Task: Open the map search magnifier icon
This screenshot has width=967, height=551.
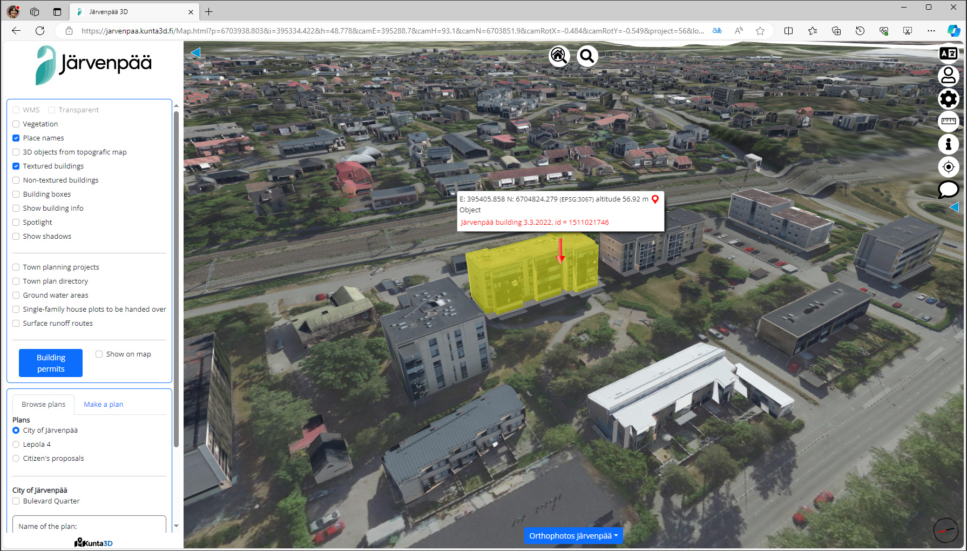Action: [x=587, y=56]
